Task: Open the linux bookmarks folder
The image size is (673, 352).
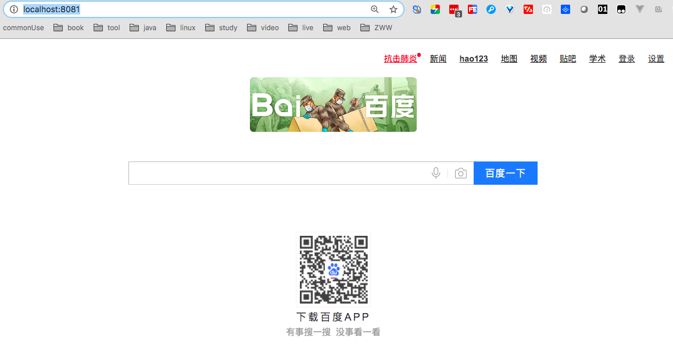Action: pos(181,28)
